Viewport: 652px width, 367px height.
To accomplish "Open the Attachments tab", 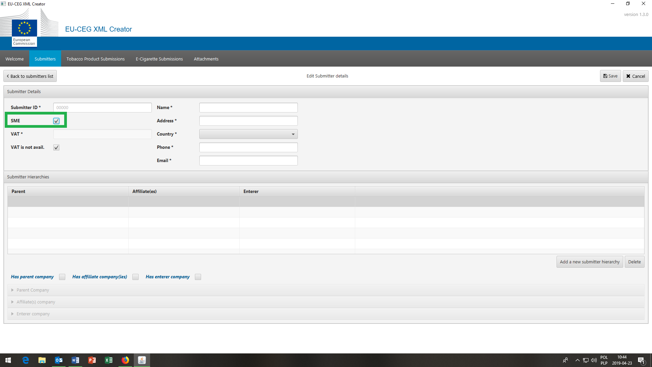I will (x=206, y=59).
